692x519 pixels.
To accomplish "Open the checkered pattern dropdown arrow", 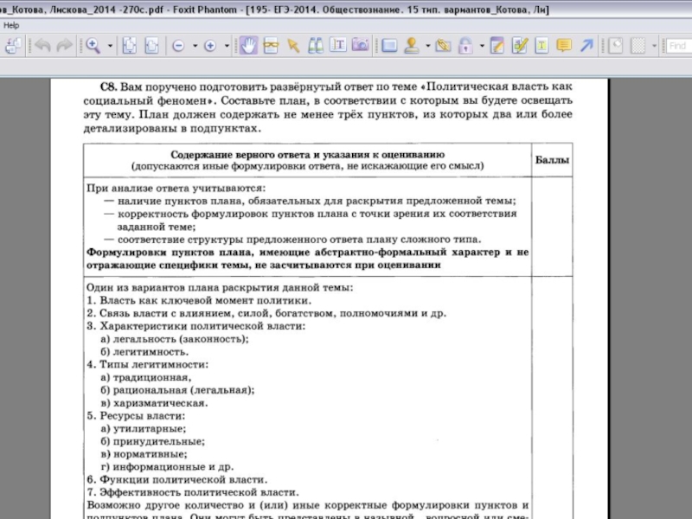I will pos(654,46).
